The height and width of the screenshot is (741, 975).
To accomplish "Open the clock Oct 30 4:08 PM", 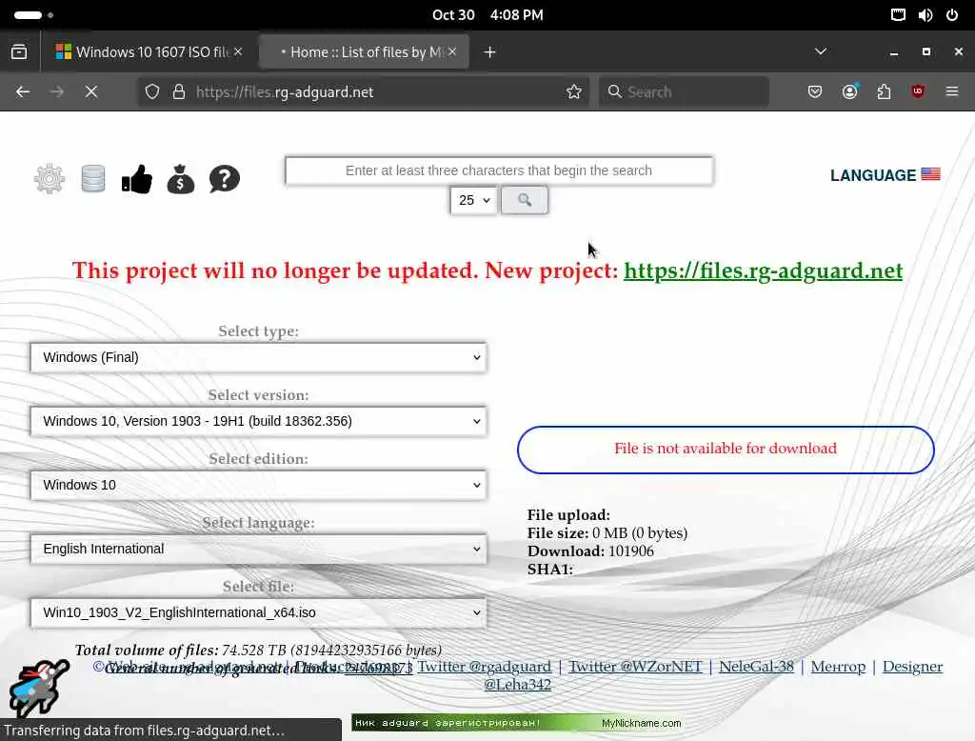I will [487, 15].
